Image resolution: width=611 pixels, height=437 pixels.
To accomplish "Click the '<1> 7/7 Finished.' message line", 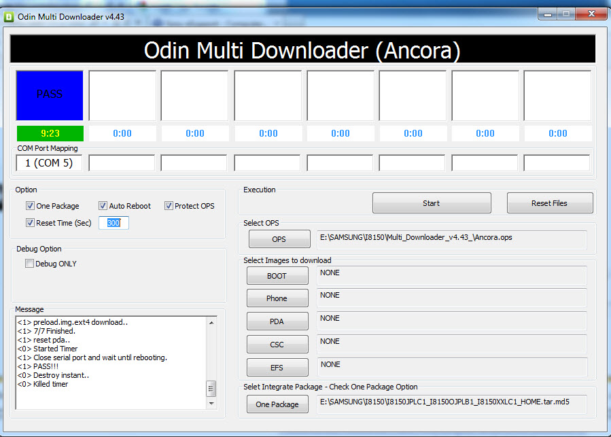I will 46,331.
